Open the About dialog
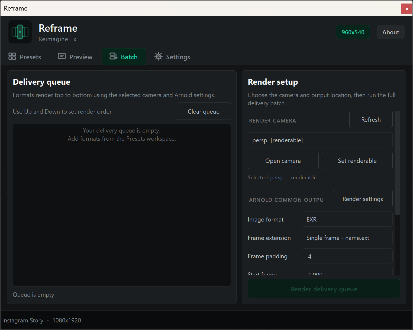Viewport: 413px width, 330px height. click(x=391, y=32)
